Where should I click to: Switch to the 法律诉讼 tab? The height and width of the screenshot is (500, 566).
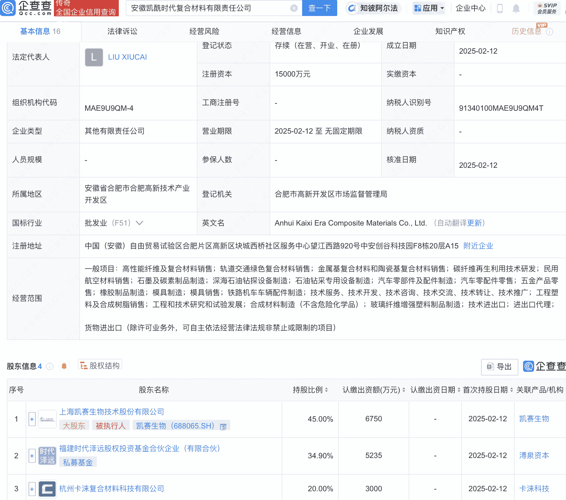(x=122, y=31)
